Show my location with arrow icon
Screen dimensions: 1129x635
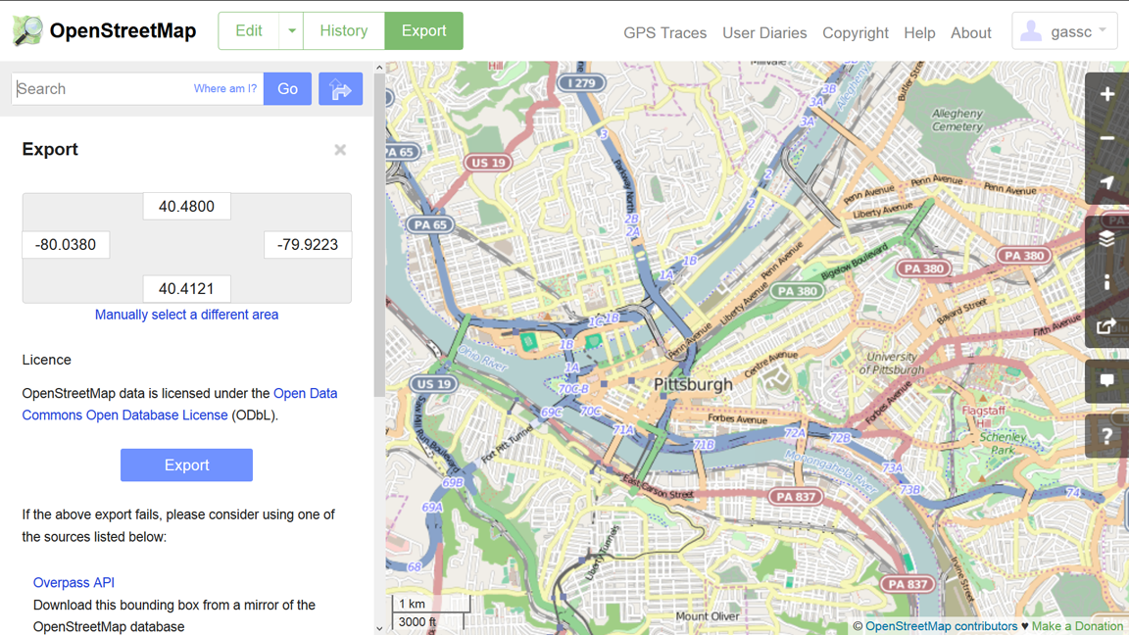point(1106,183)
